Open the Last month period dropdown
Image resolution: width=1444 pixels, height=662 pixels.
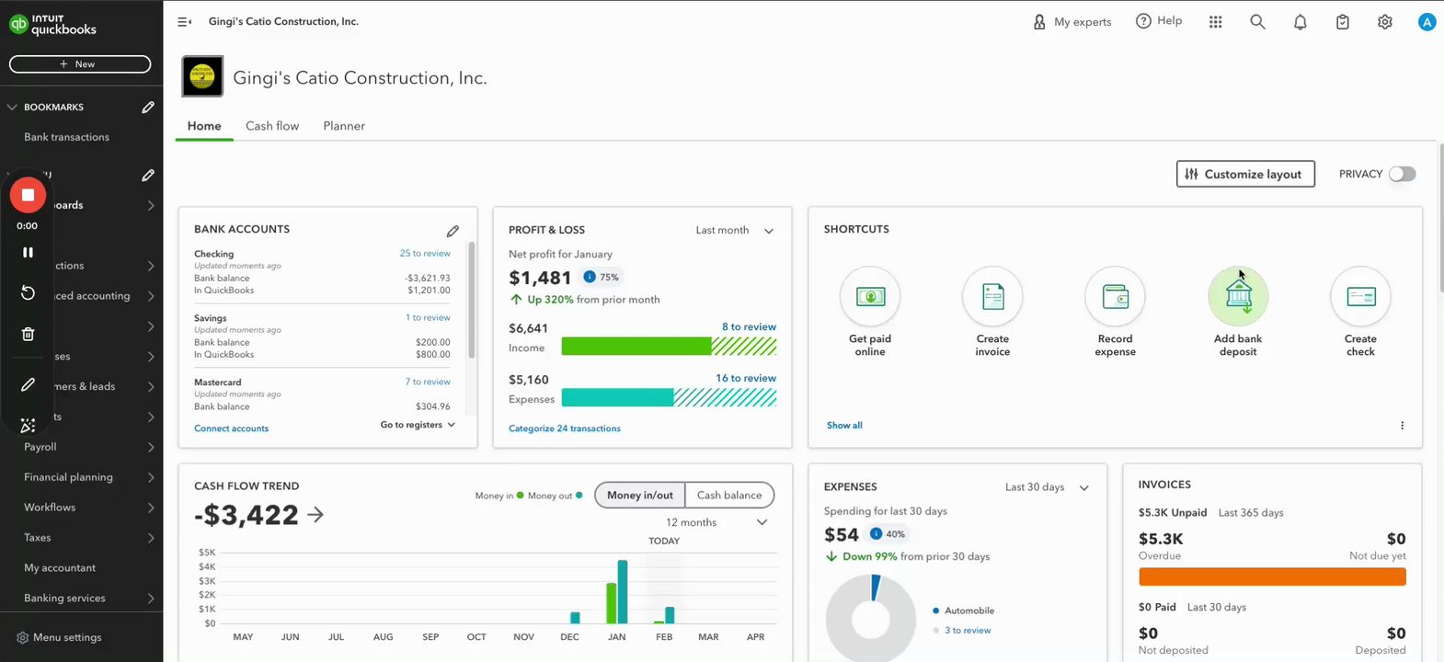(x=735, y=230)
